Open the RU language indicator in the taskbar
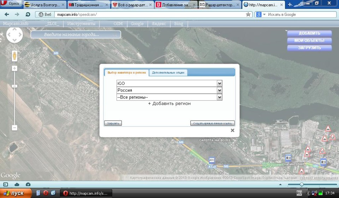 299,193
